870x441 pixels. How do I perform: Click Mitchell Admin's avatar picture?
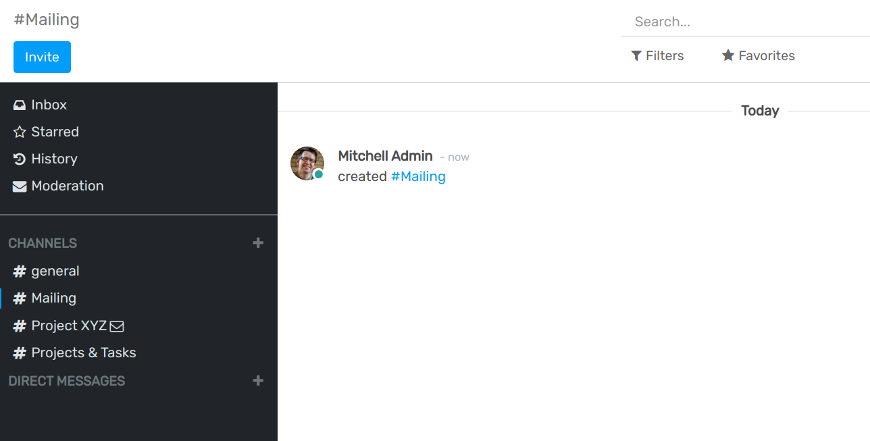(307, 163)
